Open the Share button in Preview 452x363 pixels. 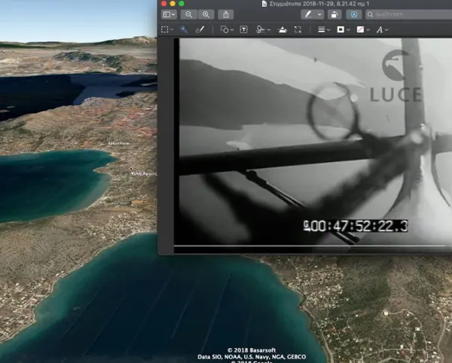tap(226, 14)
